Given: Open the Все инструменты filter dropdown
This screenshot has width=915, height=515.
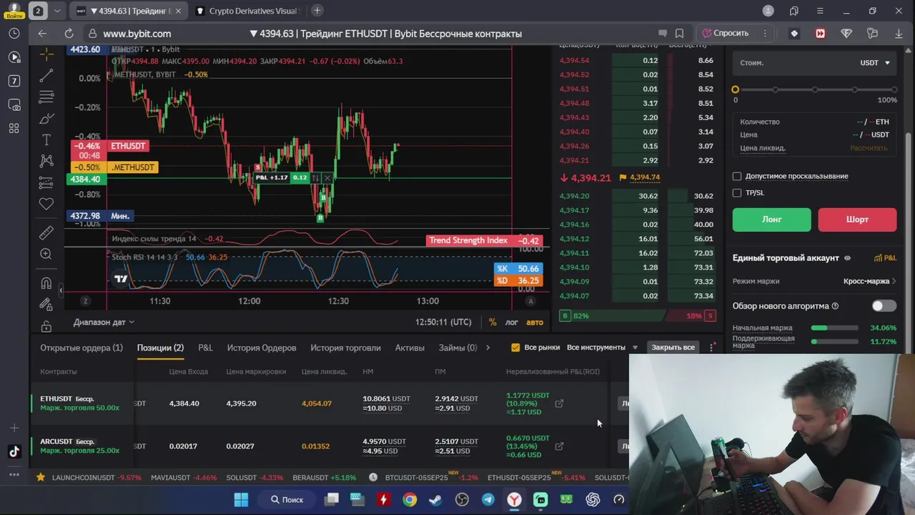Looking at the screenshot, I should pyautogui.click(x=602, y=348).
